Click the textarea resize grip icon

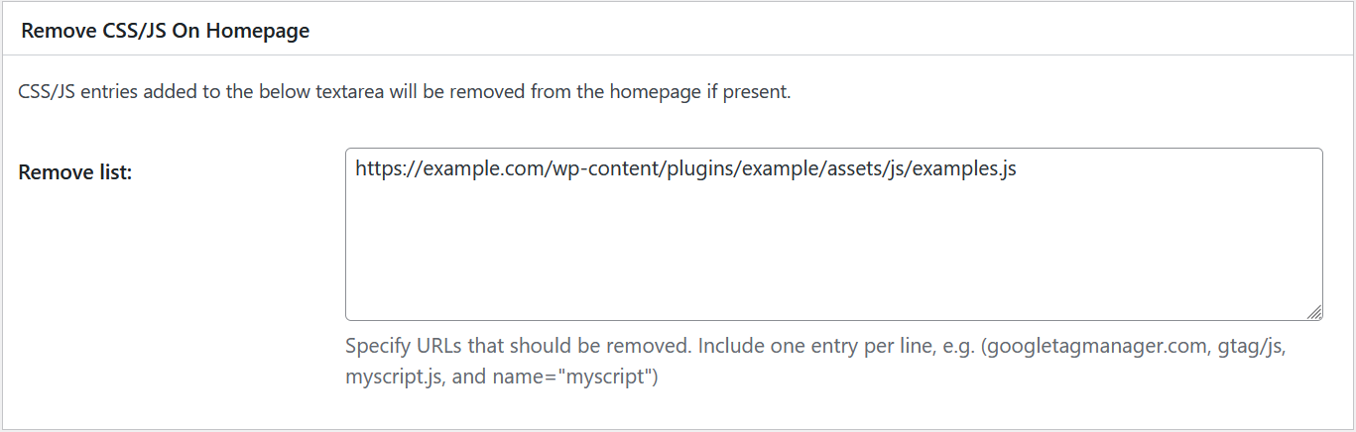pos(1313,312)
